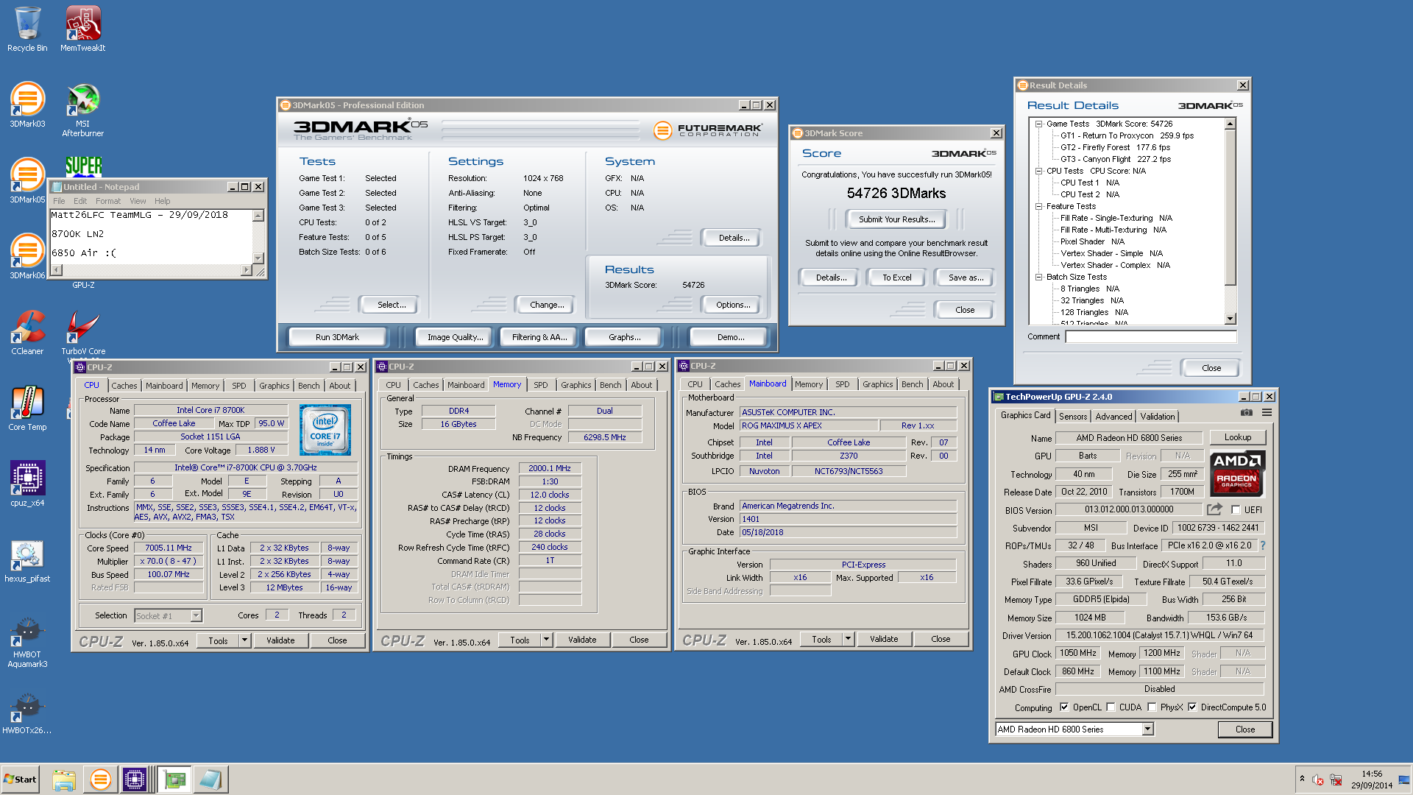
Task: Collapse the Game Tests tree node
Action: point(1038,124)
